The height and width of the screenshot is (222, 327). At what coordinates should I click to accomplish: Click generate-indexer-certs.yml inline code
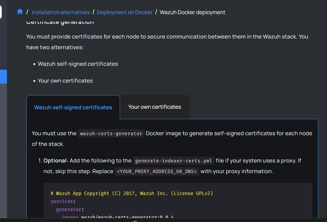(x=174, y=161)
